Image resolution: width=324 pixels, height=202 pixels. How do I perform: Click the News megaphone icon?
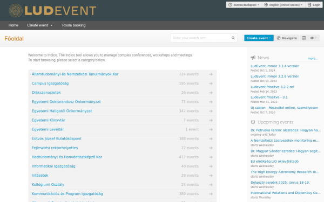[253, 58]
